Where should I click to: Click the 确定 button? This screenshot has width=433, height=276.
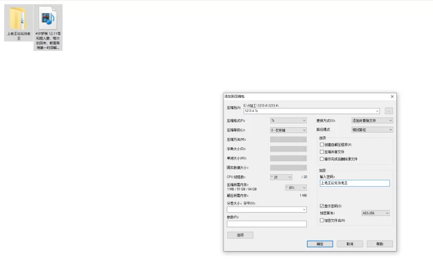click(319, 244)
